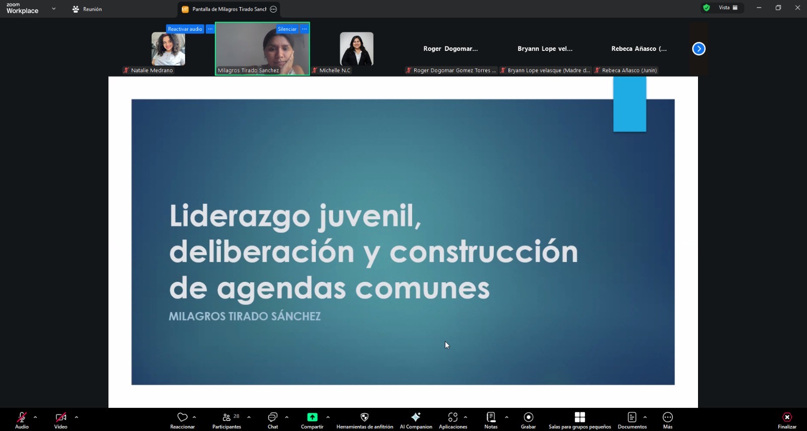The width and height of the screenshot is (807, 431).
Task: Click Silenciar on Milagros Tirado's video
Action: (x=287, y=29)
